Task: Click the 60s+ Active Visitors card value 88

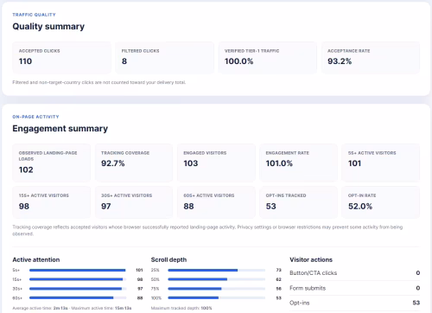Action: (x=188, y=207)
